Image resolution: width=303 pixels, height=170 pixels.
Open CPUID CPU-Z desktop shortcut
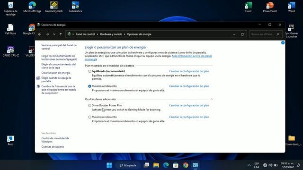pyautogui.click(x=10, y=51)
